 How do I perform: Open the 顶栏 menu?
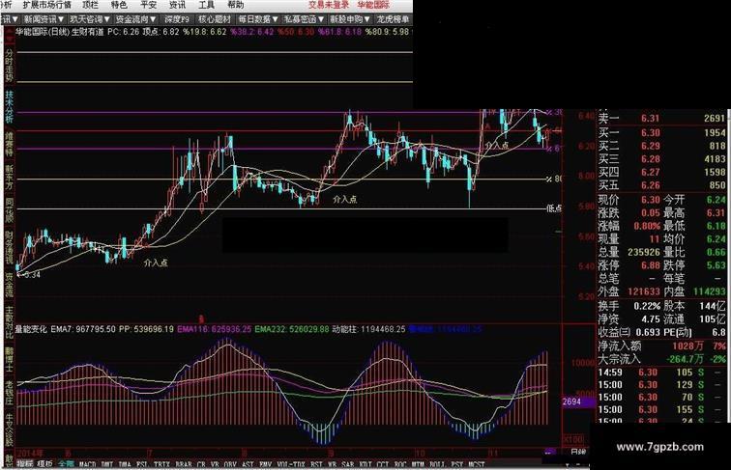[x=90, y=5]
